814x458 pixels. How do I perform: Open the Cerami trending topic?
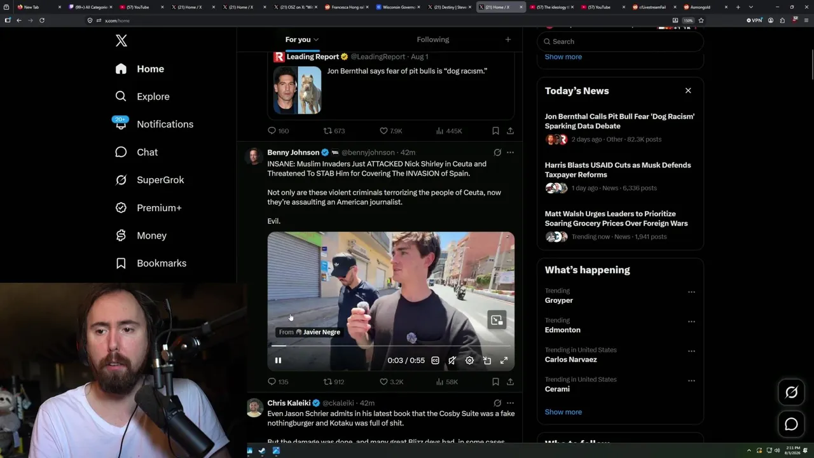pyautogui.click(x=558, y=389)
